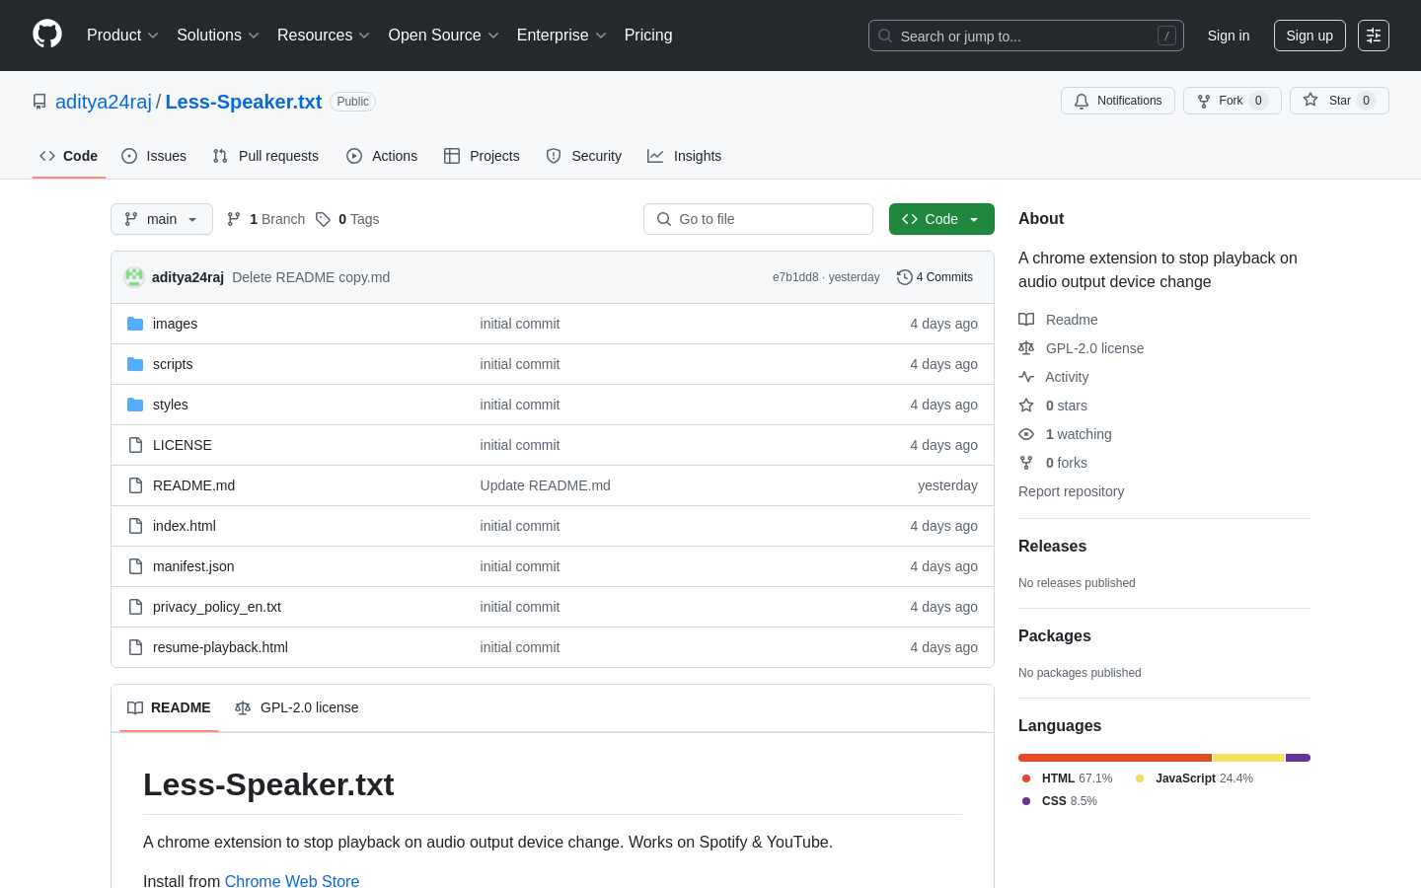The height and width of the screenshot is (888, 1421).
Task: Click the privacy_policy_en.txt file icon
Action: [135, 607]
